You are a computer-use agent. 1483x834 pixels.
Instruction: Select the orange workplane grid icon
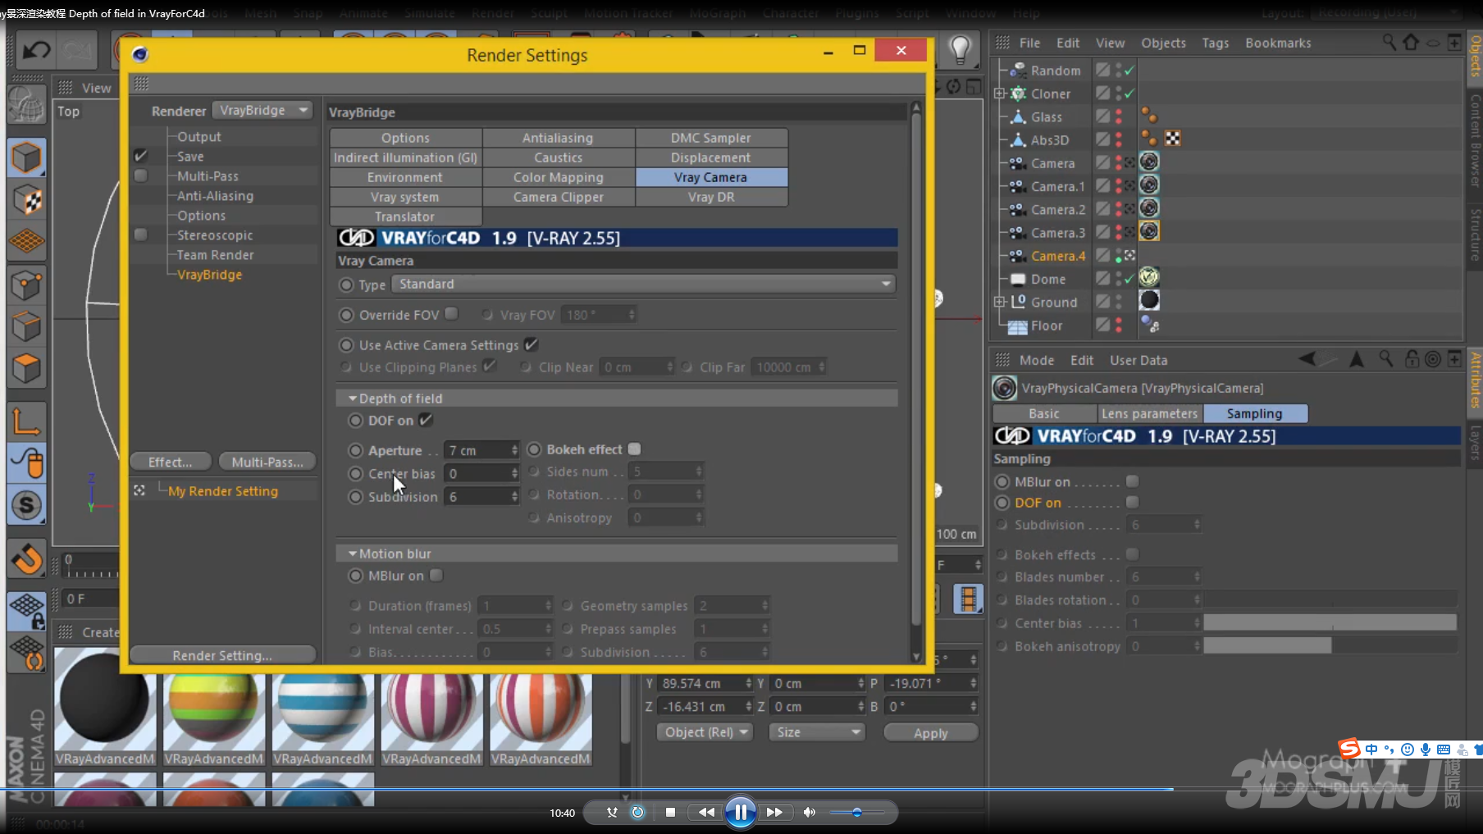(x=26, y=242)
